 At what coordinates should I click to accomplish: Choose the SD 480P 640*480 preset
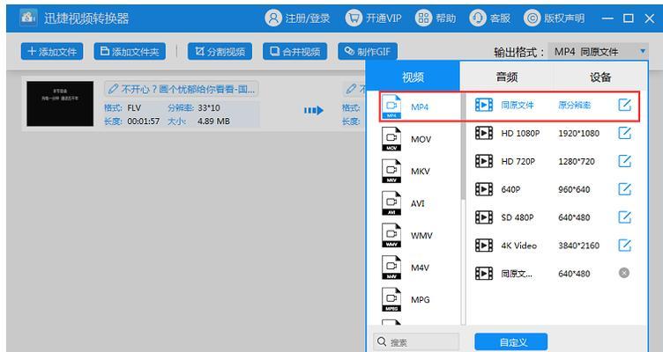click(x=553, y=217)
